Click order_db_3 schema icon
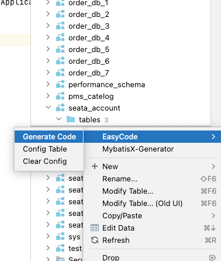The height and width of the screenshot is (261, 221). pos(60,26)
